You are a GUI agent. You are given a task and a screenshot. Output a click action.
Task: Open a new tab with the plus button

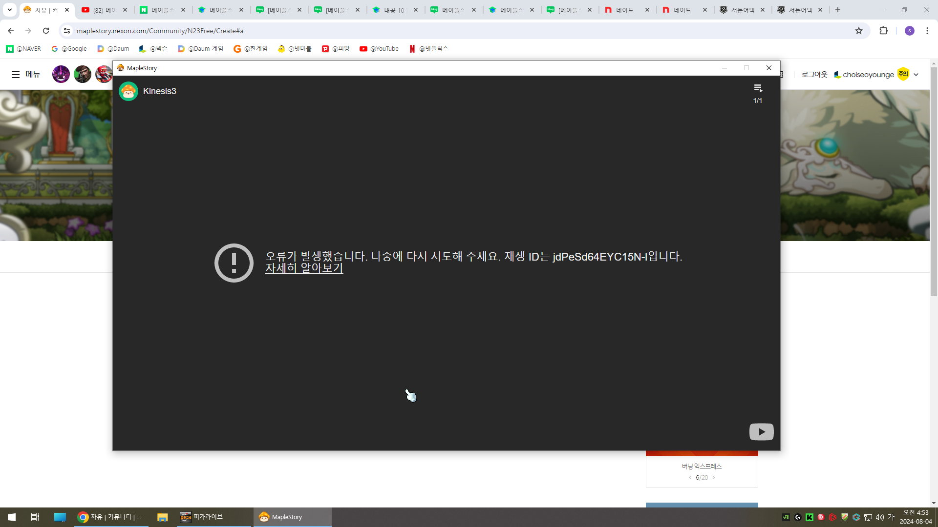tap(838, 10)
